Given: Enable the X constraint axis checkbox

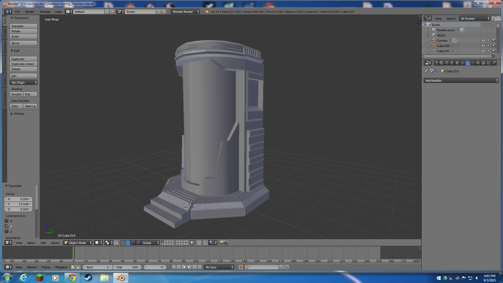Looking at the screenshot, I should click(x=7, y=221).
